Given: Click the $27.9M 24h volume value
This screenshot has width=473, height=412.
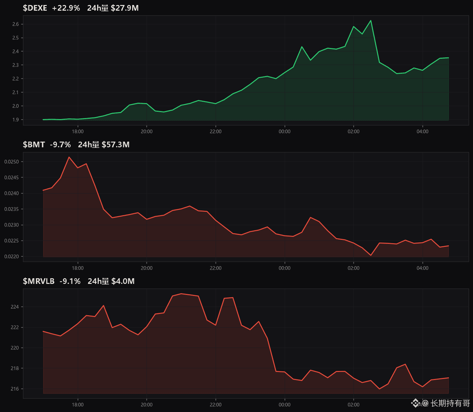Looking at the screenshot, I should (x=125, y=8).
